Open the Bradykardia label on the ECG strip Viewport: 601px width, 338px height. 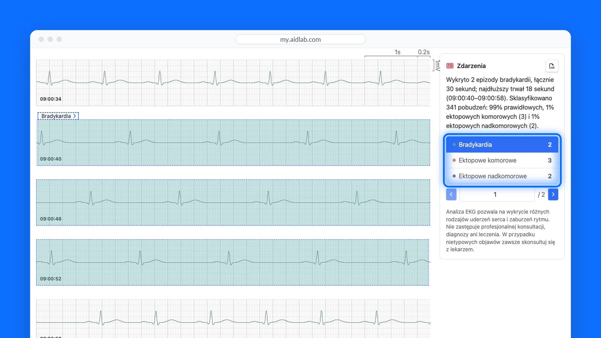pos(58,116)
